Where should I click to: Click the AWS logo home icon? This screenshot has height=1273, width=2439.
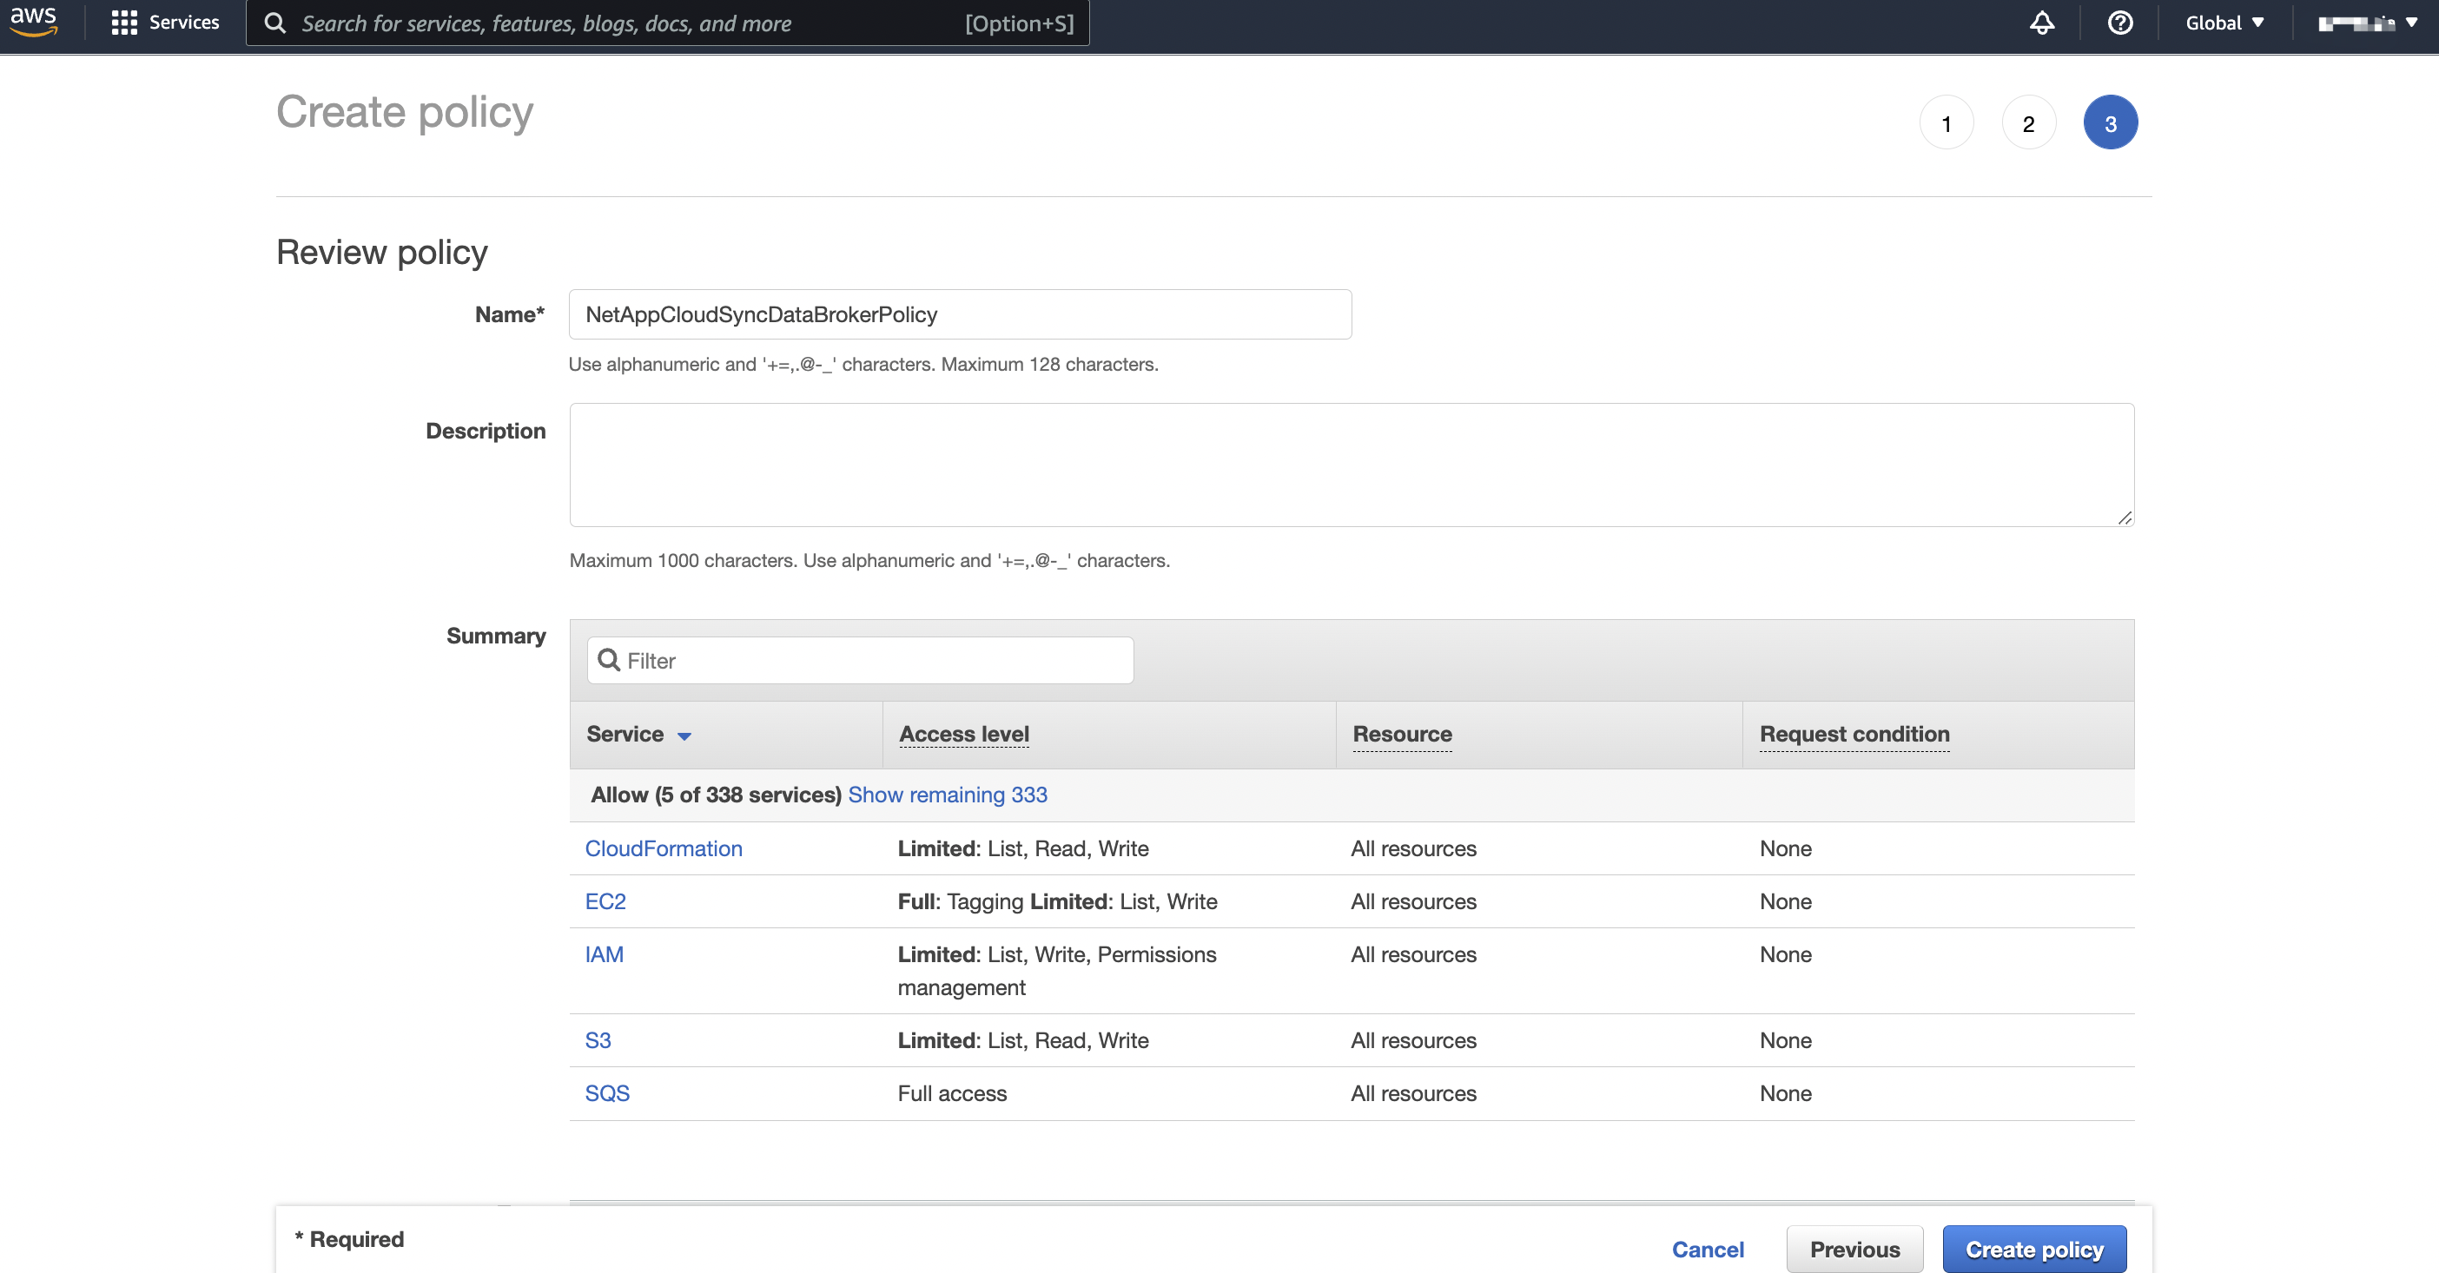pyautogui.click(x=33, y=22)
